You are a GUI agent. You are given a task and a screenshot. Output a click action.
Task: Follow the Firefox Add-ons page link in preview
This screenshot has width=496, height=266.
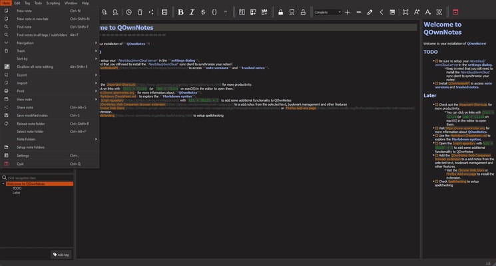[x=461, y=174]
